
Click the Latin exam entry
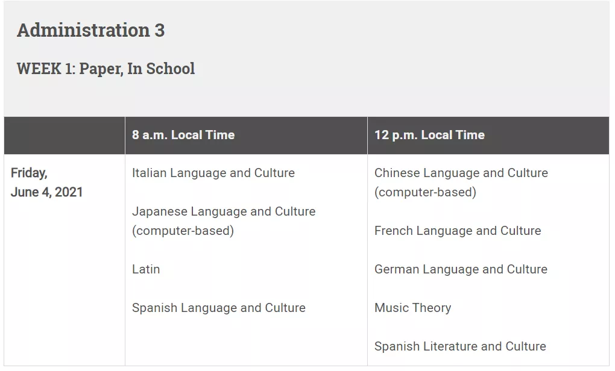tap(146, 269)
